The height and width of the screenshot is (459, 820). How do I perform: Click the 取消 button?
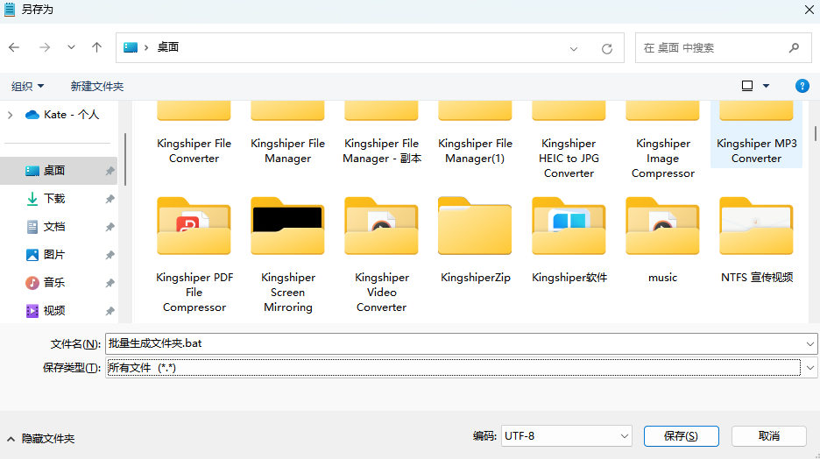click(x=769, y=436)
